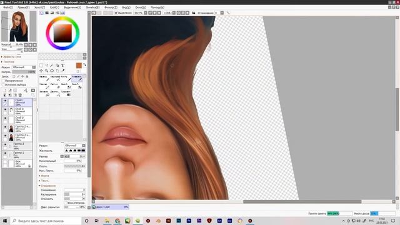Viewport: 400px width, 225px height.
Task: Choose the marker brush preset
Action: click(45, 86)
